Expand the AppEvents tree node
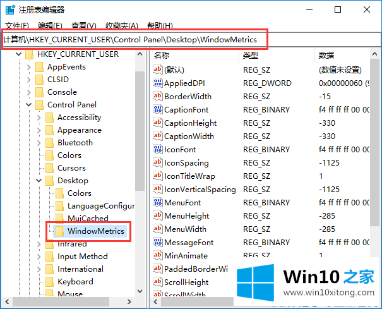This screenshot has width=382, height=309. click(x=29, y=67)
